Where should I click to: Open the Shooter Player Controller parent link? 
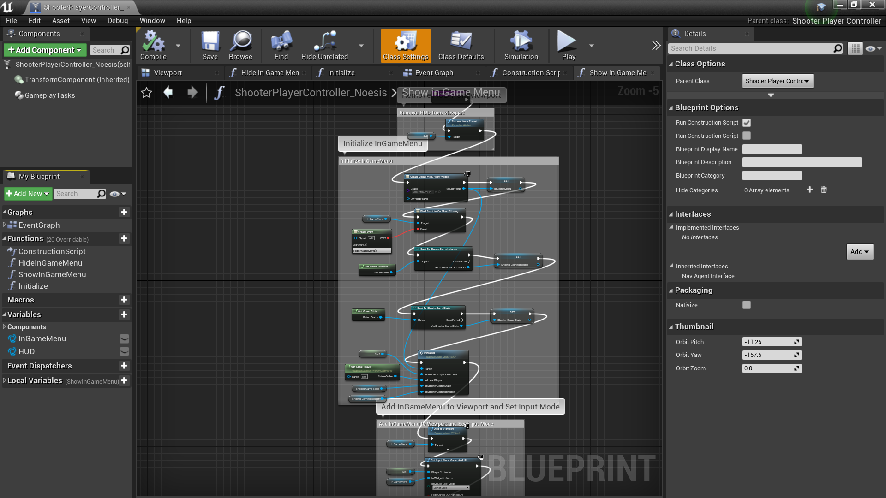pos(836,21)
